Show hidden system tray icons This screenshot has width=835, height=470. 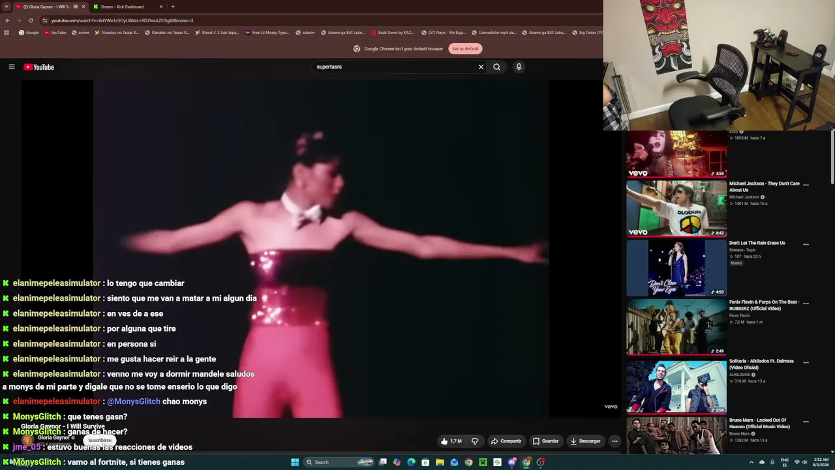click(751, 462)
